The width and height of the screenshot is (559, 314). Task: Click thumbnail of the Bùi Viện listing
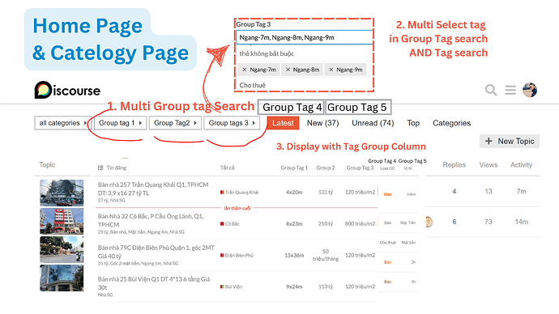(x=62, y=278)
